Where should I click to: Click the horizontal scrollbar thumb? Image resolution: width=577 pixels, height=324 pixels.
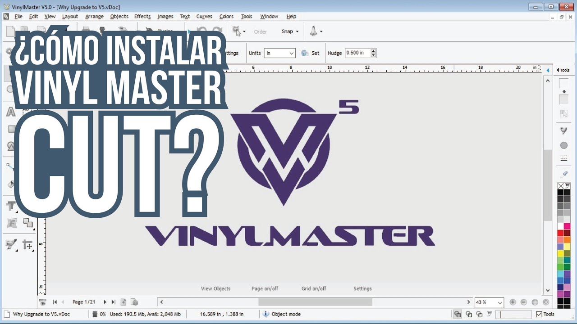tap(315, 302)
